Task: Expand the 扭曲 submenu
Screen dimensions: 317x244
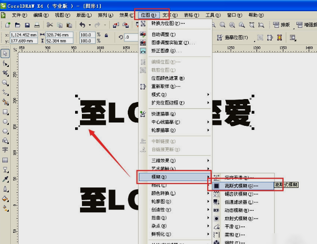Action: click(179, 218)
